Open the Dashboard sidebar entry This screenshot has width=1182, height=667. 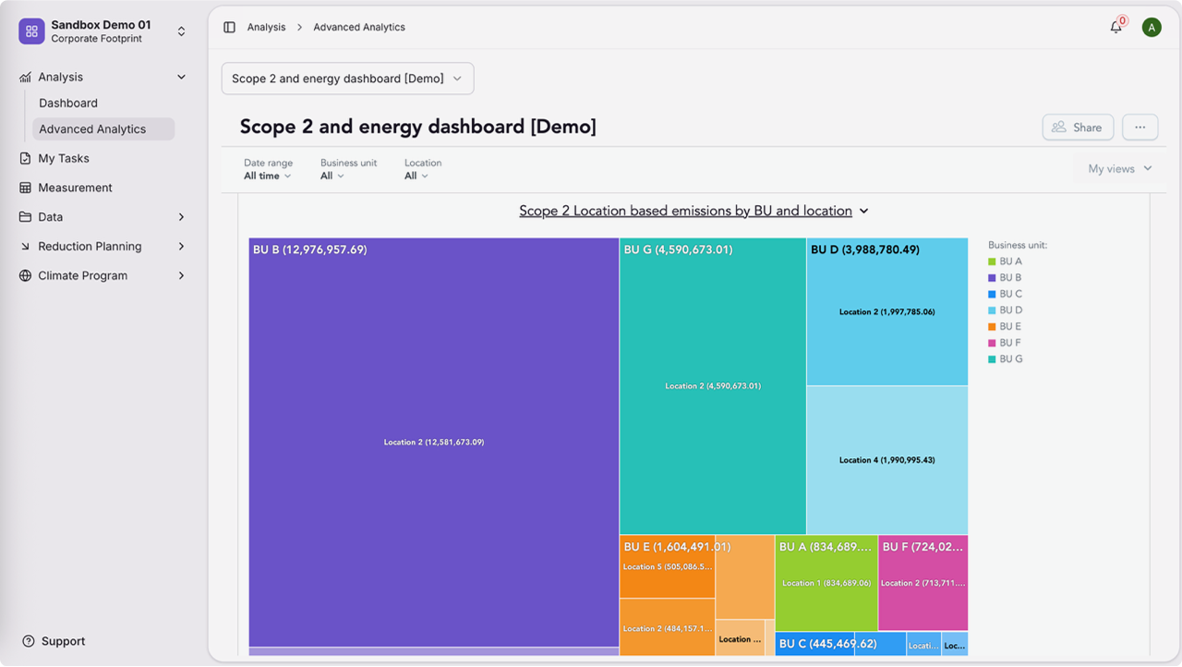[67, 103]
